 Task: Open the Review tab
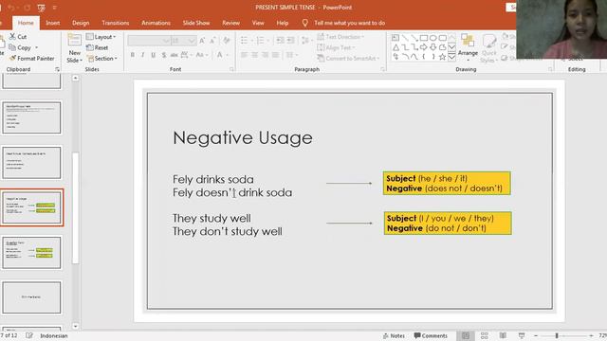tap(230, 23)
